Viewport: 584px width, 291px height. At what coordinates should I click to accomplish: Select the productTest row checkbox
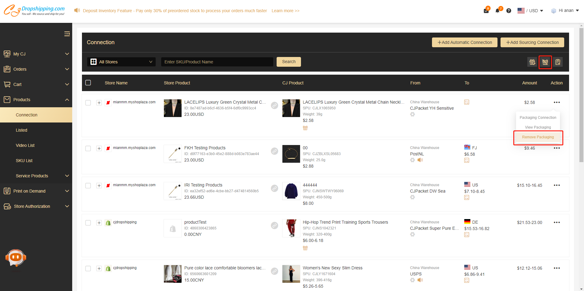coord(88,223)
